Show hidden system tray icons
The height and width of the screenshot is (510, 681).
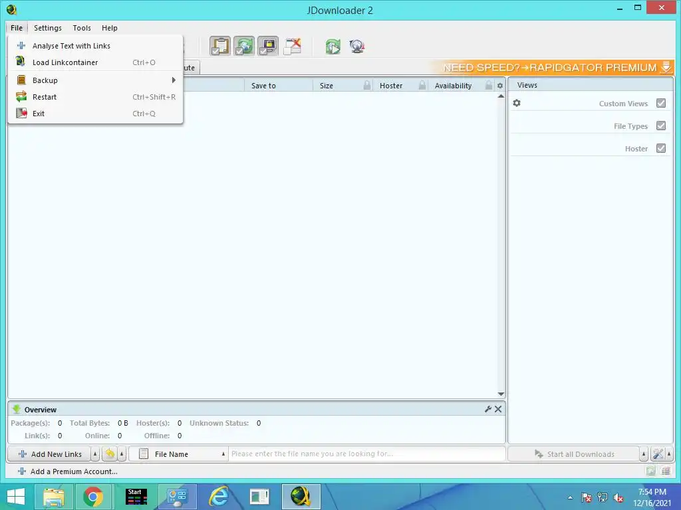[570, 497]
